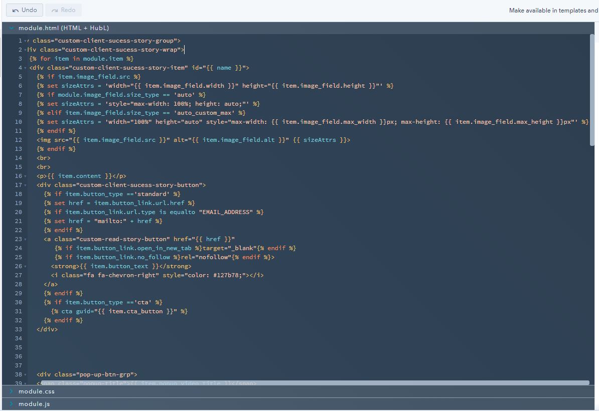Expand the module.js section
This screenshot has width=599, height=411.
[12, 403]
